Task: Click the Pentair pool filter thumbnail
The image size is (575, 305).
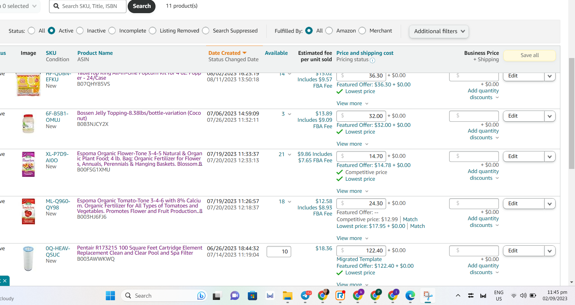Action: click(28, 258)
